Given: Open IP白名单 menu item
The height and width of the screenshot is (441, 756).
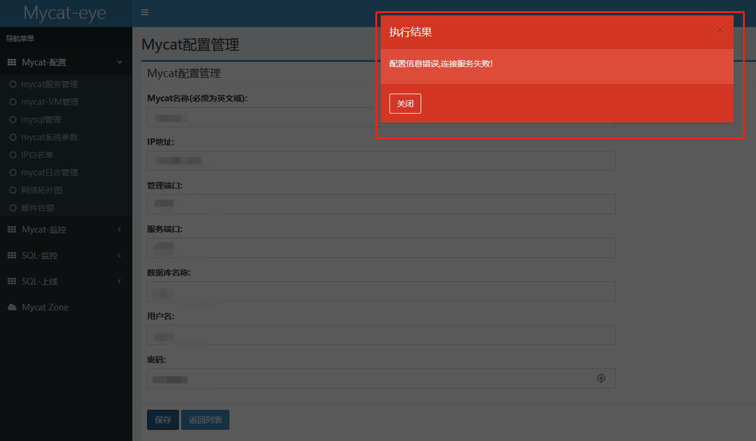Looking at the screenshot, I should (x=37, y=155).
